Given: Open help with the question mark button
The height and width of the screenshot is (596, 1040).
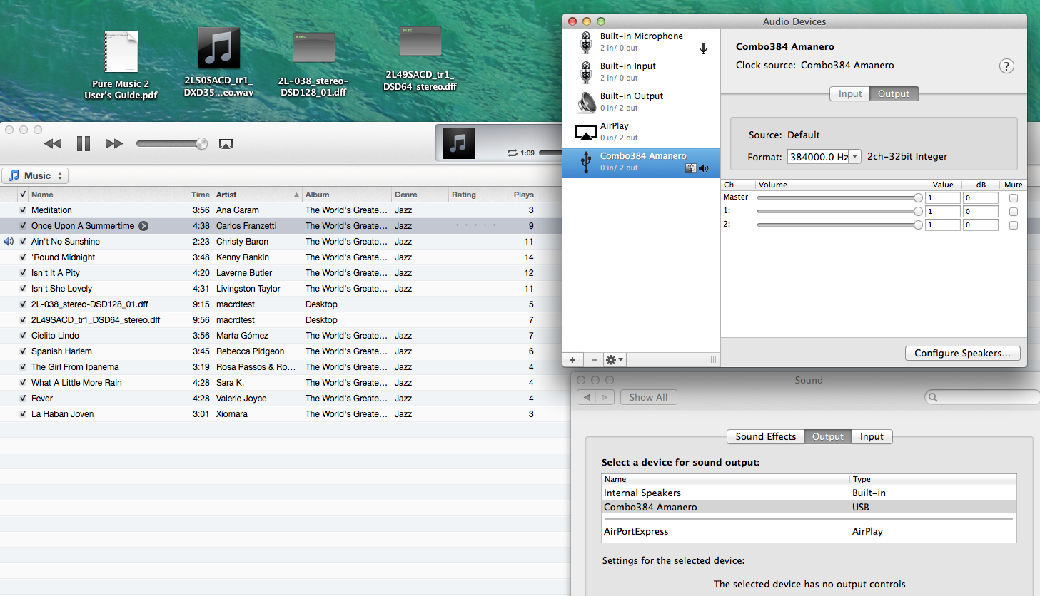Looking at the screenshot, I should tap(1006, 66).
